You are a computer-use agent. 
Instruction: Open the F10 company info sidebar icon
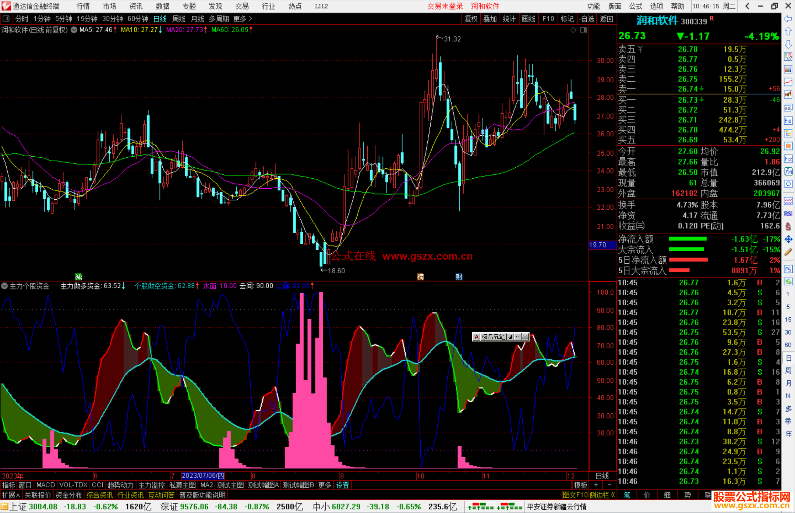(x=788, y=121)
